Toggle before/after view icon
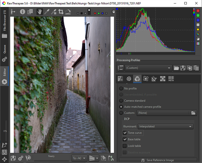 tap(30, 12)
